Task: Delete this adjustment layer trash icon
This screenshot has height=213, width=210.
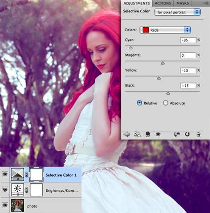Action: (199, 134)
